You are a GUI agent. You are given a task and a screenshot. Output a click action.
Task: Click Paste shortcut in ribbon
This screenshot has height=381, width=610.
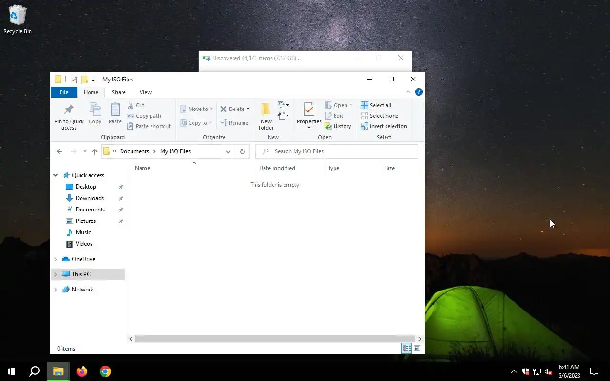pos(149,126)
